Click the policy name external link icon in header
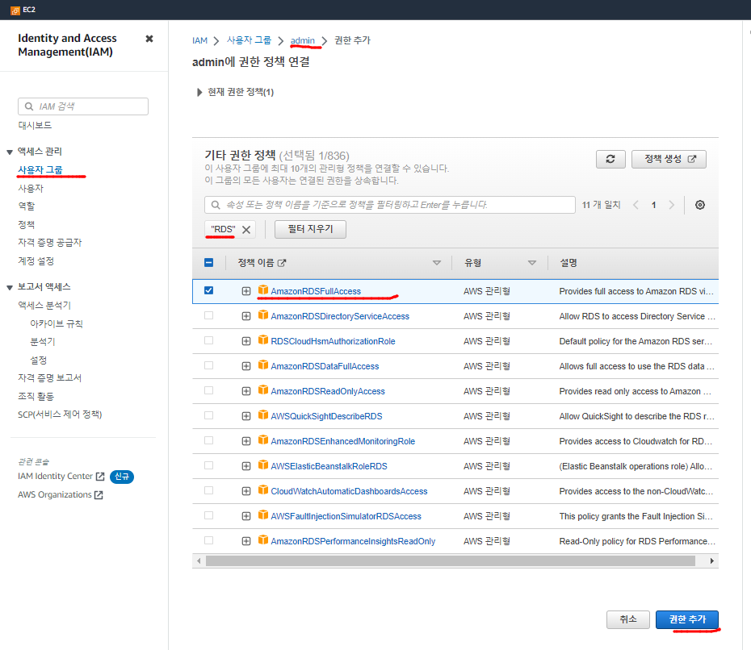 click(x=282, y=263)
